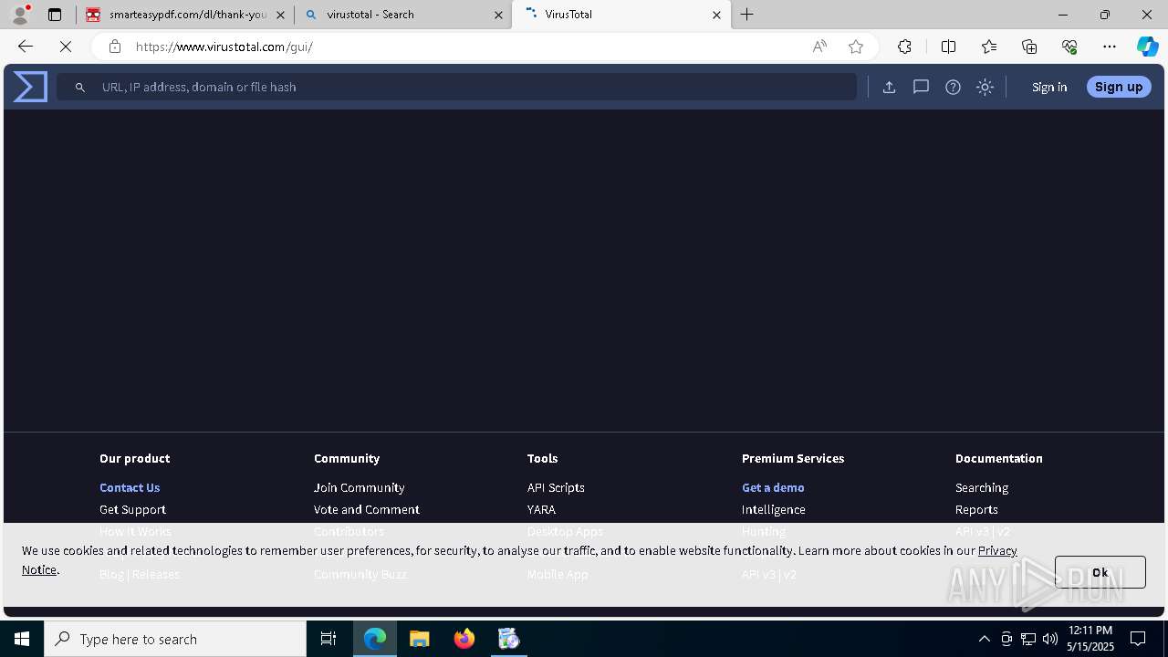Image resolution: width=1168 pixels, height=657 pixels.
Task: Open Copilot sidebar icon
Action: tap(1147, 47)
